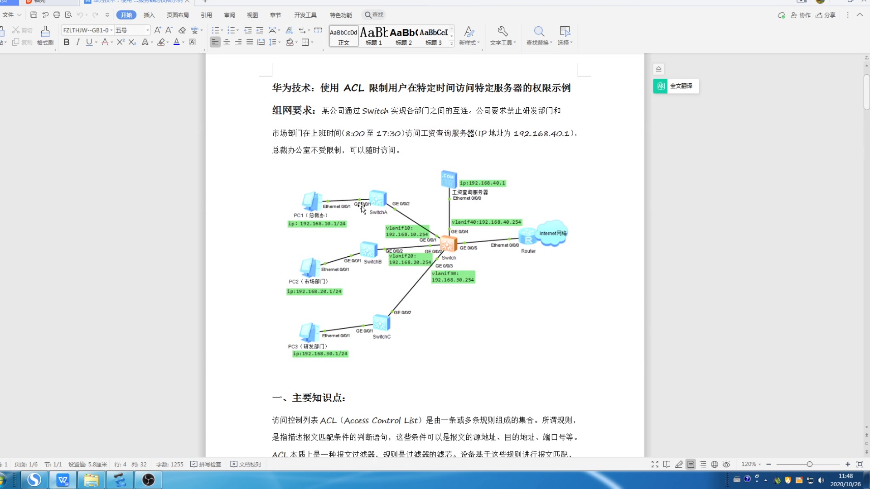
Task: Open Print Preview icon
Action: tap(68, 15)
